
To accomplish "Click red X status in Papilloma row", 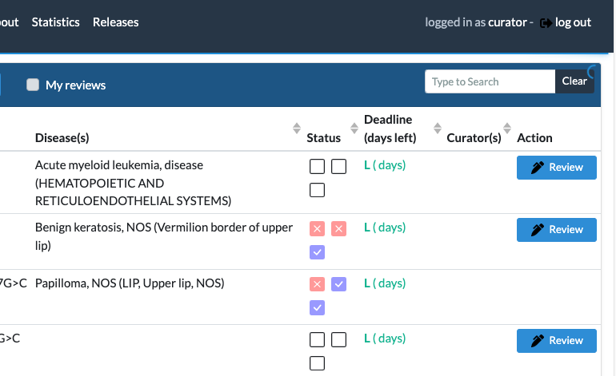I will 317,284.
